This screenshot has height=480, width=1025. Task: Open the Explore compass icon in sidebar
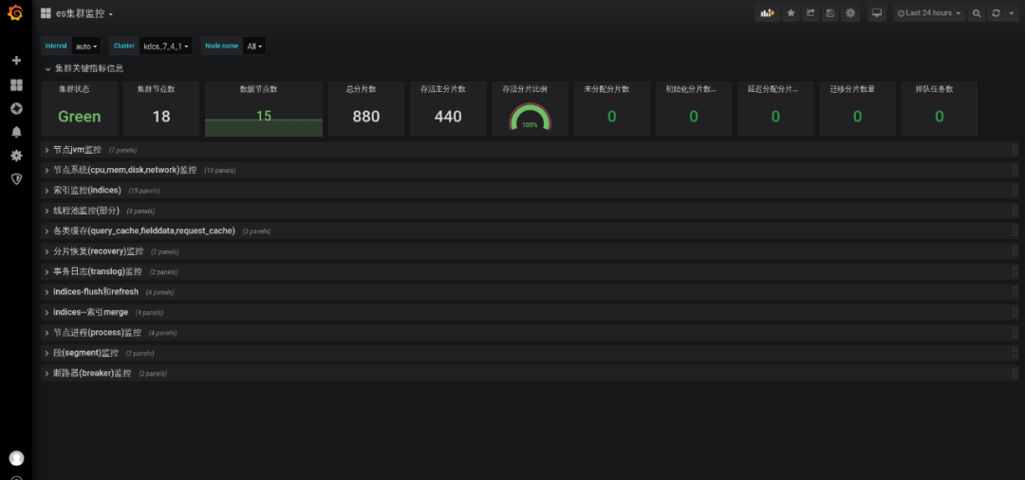click(16, 108)
